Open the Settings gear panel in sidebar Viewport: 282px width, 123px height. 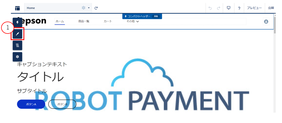point(17,57)
